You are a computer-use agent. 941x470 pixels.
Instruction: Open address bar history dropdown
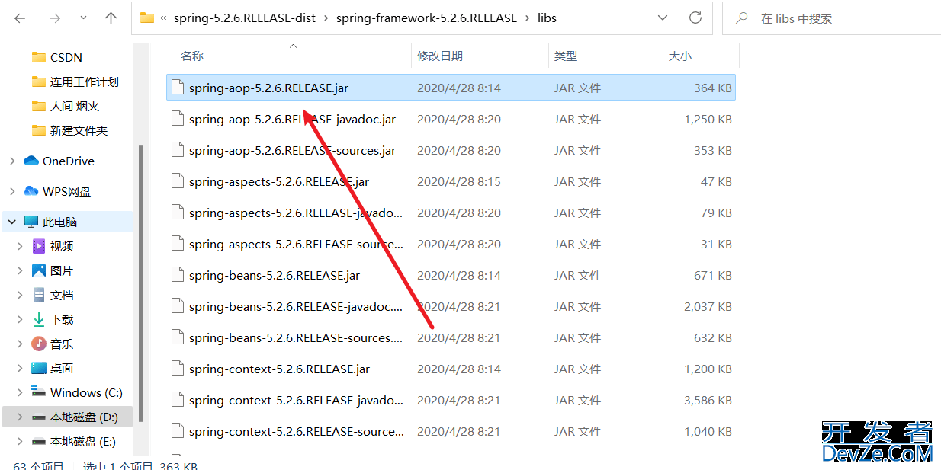(662, 18)
